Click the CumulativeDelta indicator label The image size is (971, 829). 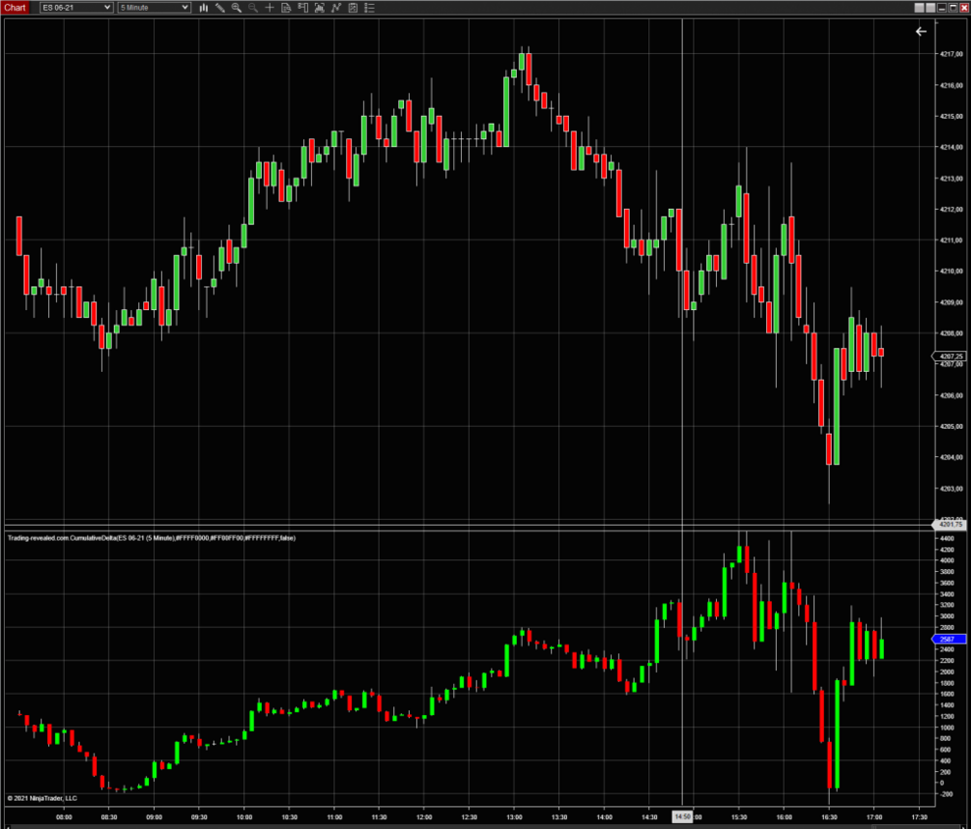151,538
